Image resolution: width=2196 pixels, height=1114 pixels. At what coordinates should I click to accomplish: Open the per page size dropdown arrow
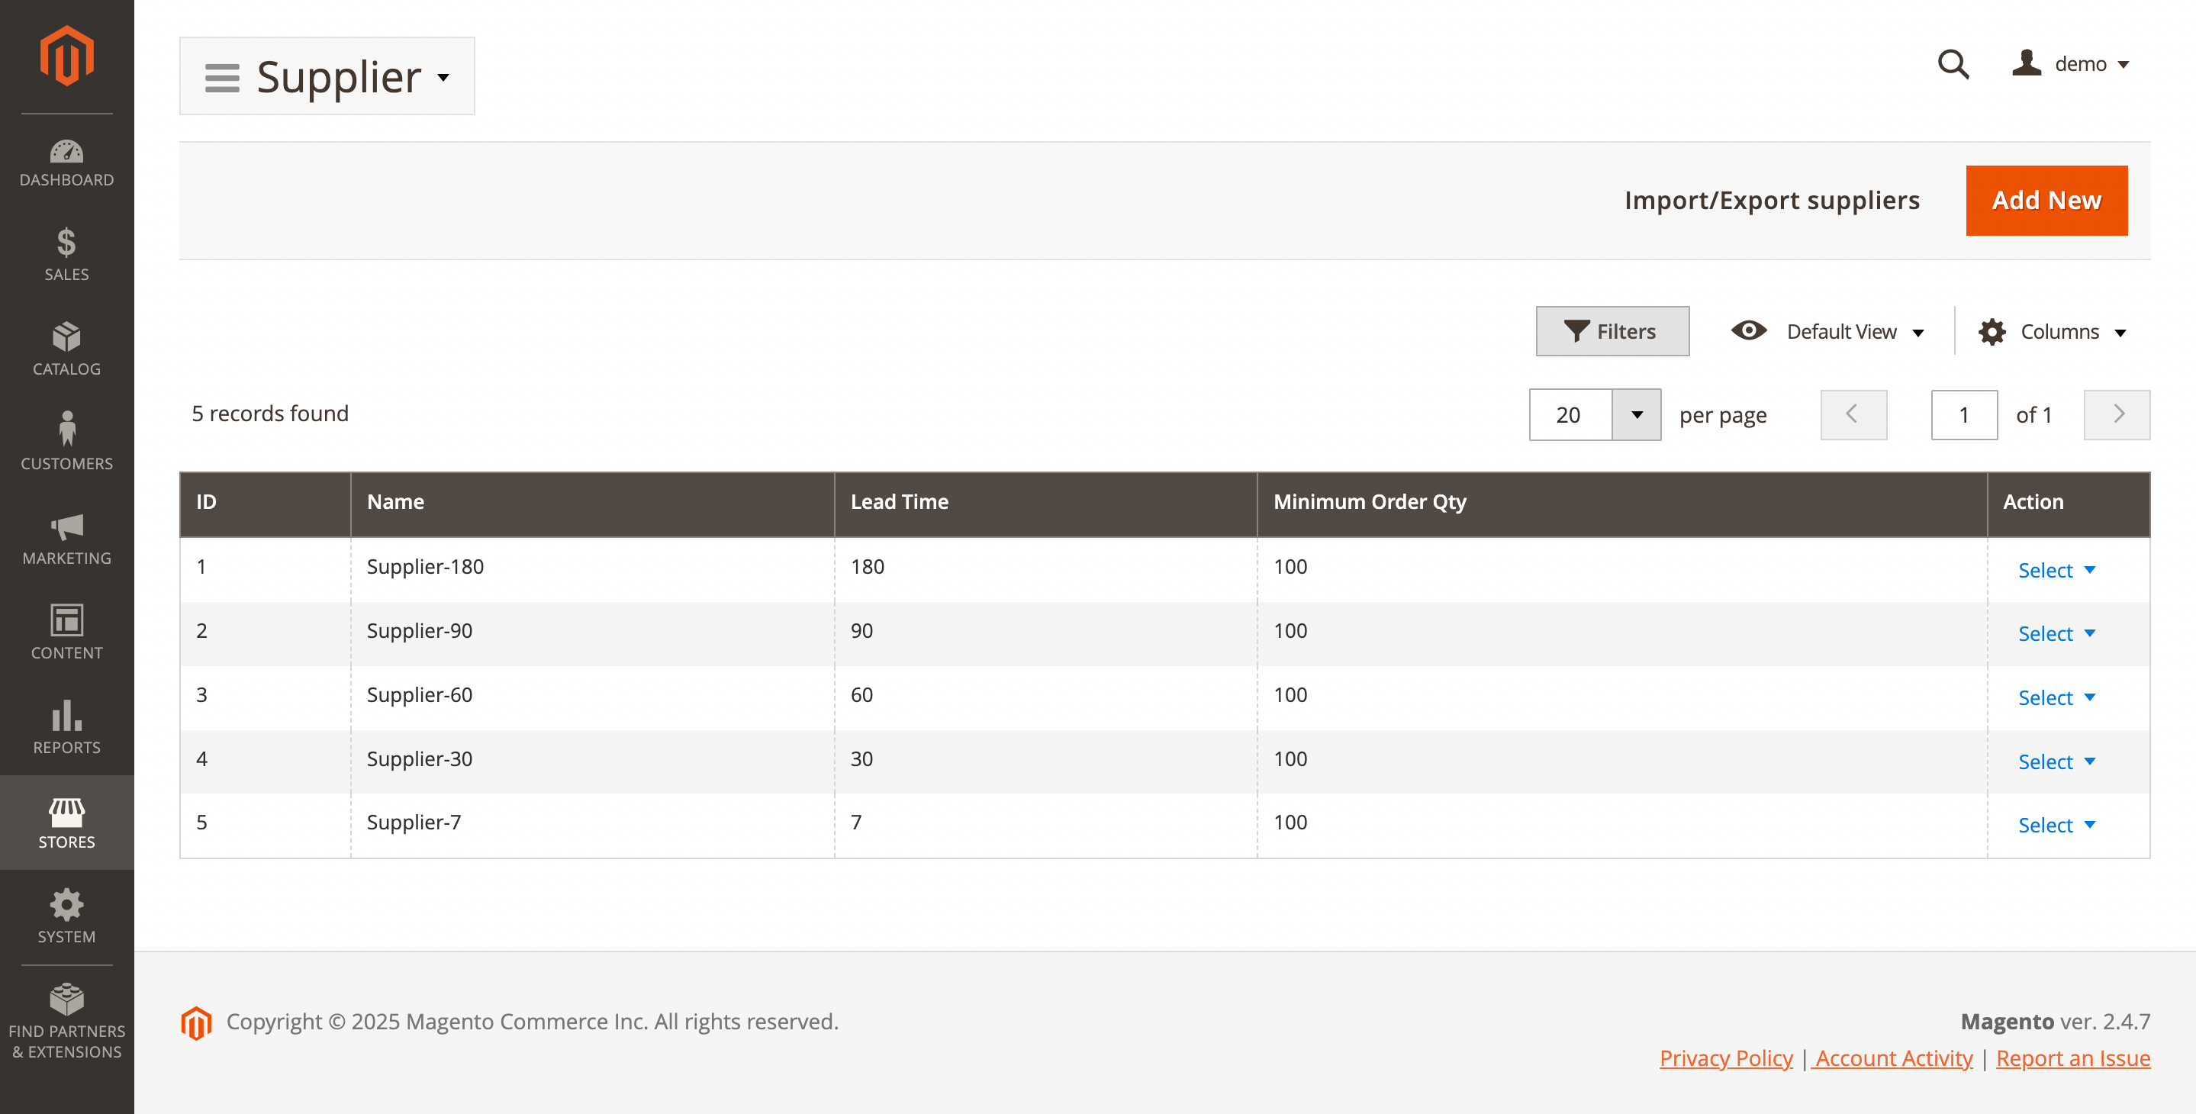click(1636, 414)
